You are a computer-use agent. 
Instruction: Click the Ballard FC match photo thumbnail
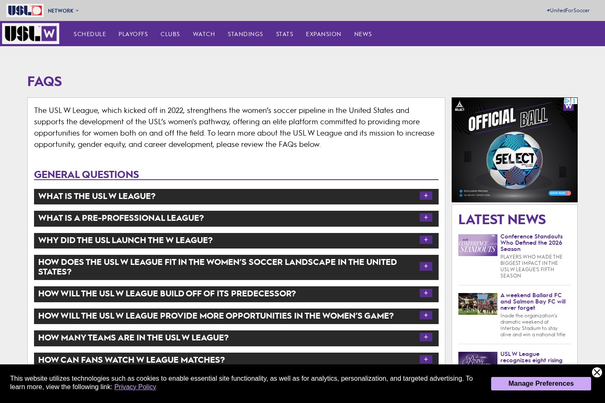(478, 304)
